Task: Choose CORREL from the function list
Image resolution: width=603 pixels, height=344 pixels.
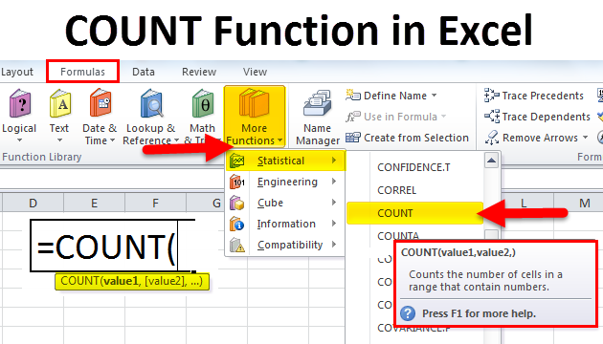Action: (396, 190)
